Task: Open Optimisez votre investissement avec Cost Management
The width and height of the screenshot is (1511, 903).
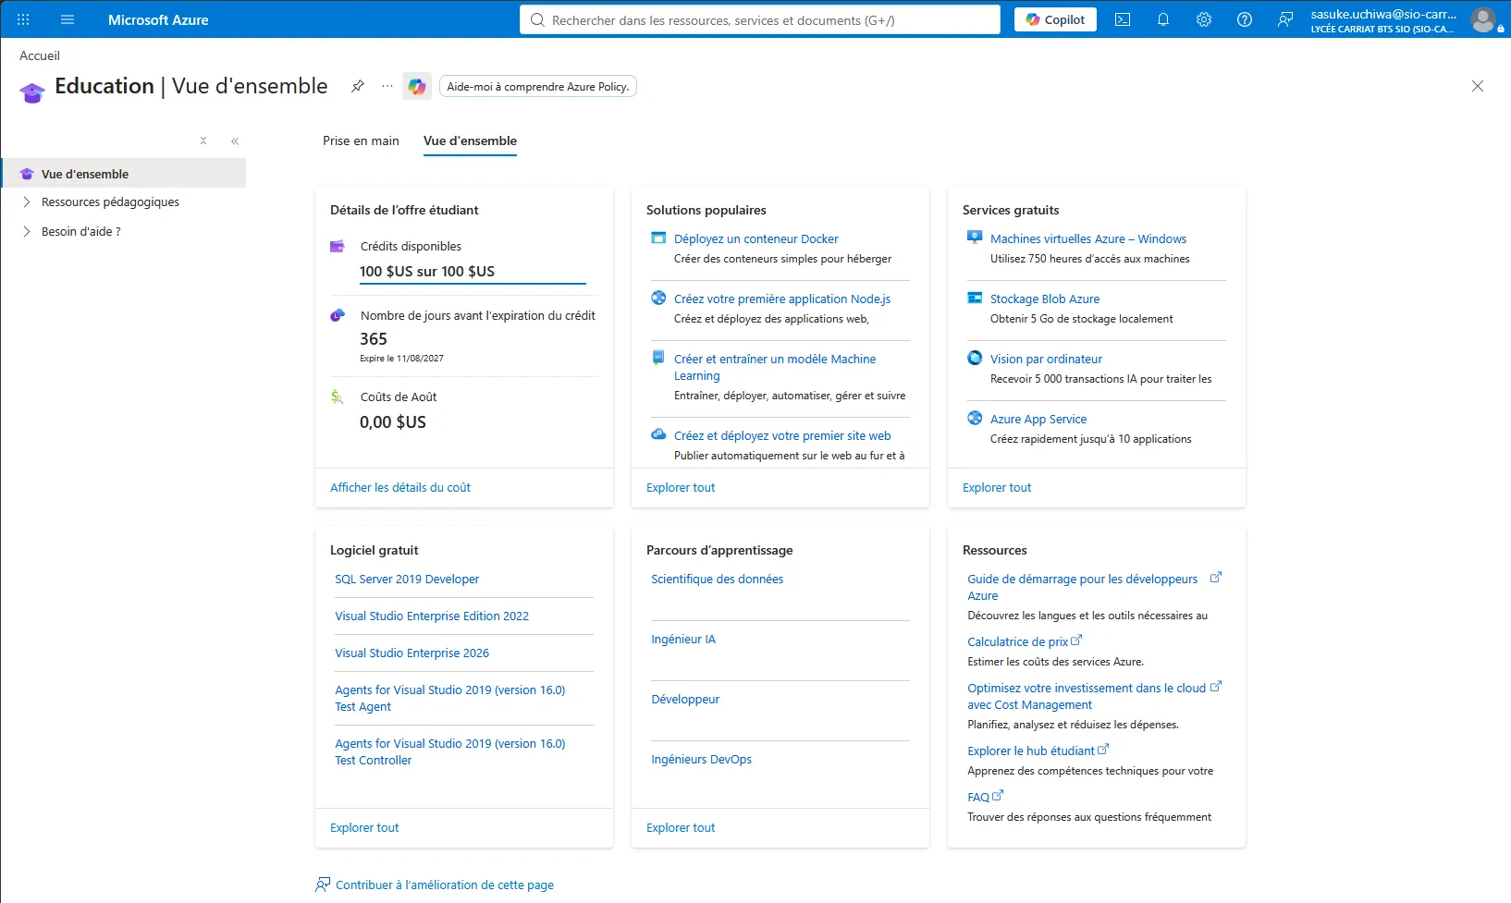Action: pyautogui.click(x=1087, y=696)
